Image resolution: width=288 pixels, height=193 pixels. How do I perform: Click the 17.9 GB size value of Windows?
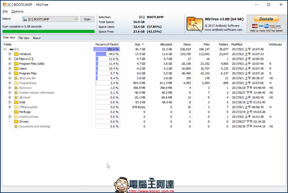pyautogui.click(x=140, y=54)
